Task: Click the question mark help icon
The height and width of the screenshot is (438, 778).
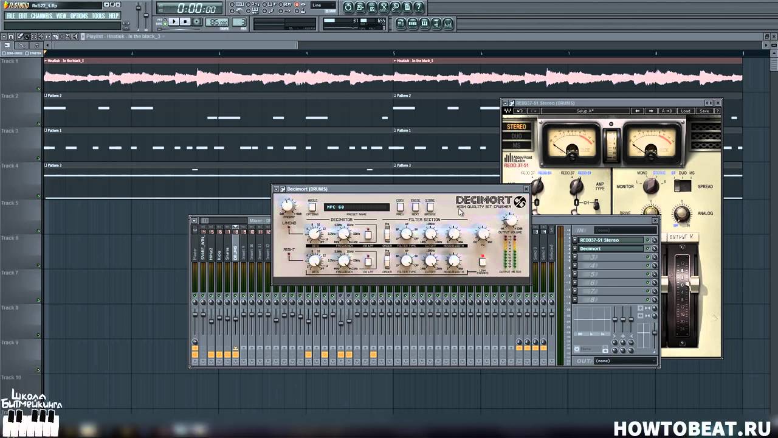Action: (419, 7)
